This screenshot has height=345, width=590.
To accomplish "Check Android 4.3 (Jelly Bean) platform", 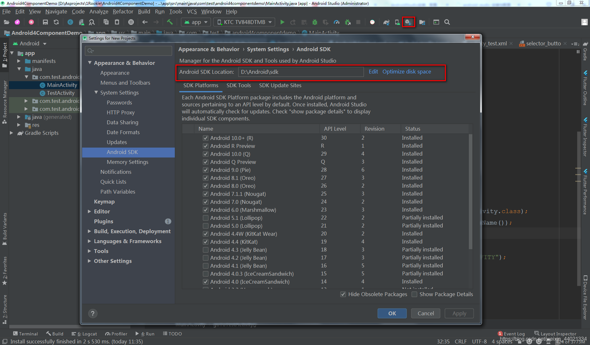I will click(x=206, y=250).
